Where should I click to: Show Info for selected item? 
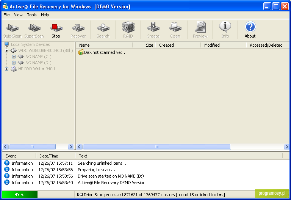(x=225, y=30)
